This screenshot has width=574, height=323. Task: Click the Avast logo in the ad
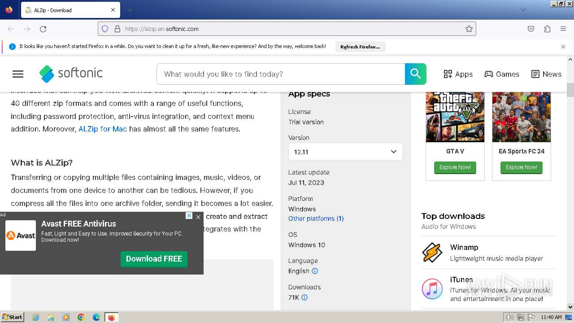[x=21, y=236]
